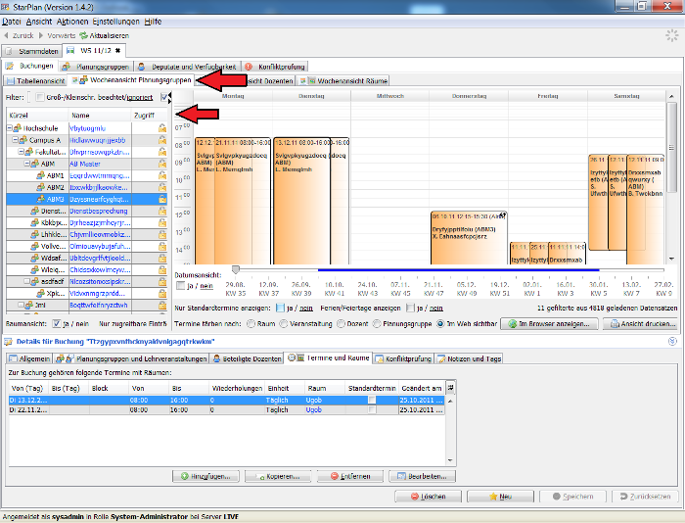Click the lock icon in Campus A row
The image size is (685, 523).
click(x=162, y=140)
